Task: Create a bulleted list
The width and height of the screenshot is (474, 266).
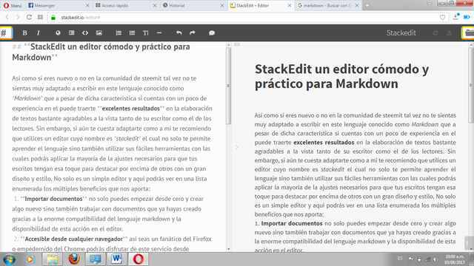Action: click(x=132, y=33)
